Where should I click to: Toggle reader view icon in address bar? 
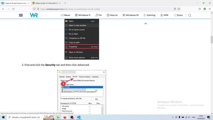coord(175,9)
